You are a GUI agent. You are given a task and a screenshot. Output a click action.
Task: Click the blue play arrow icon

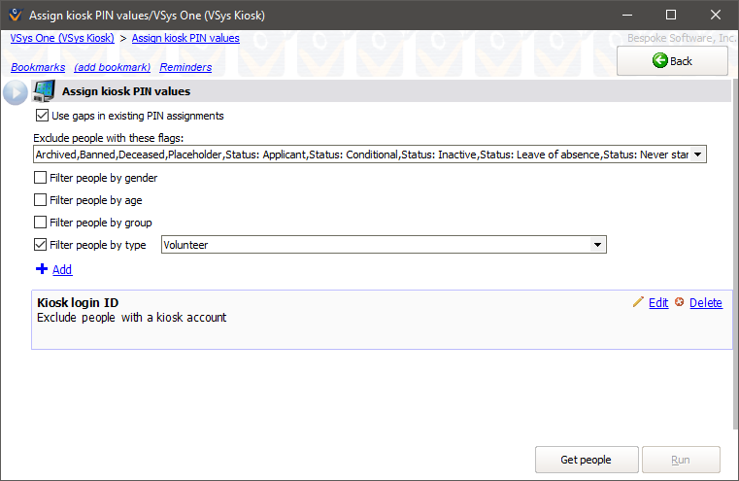(x=16, y=92)
